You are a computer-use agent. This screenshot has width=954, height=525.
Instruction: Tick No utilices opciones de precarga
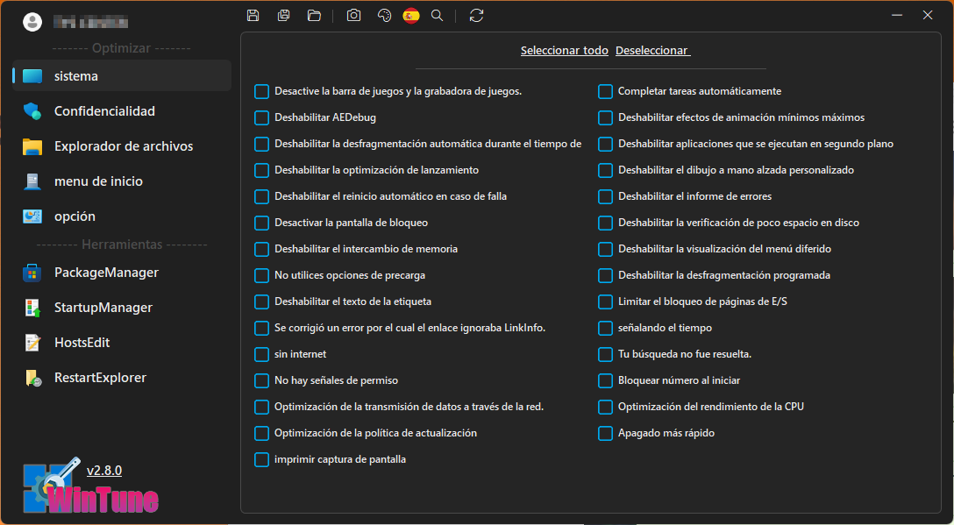point(261,275)
